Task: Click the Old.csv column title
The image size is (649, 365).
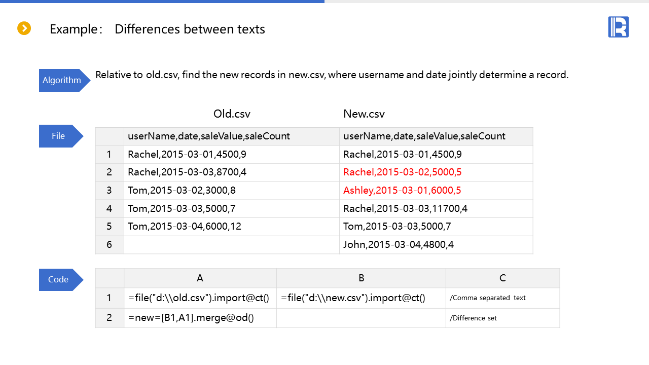Action: (x=232, y=114)
